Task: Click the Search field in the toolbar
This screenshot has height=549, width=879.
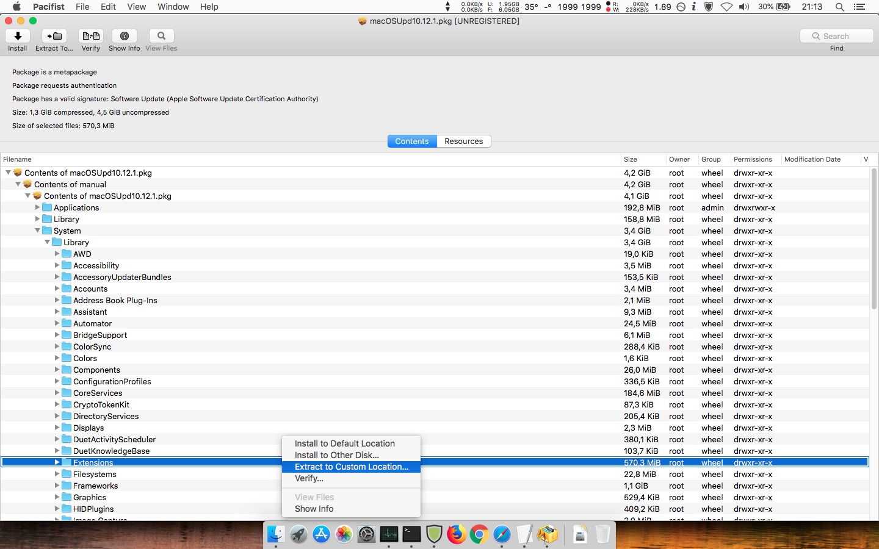Action: click(836, 36)
